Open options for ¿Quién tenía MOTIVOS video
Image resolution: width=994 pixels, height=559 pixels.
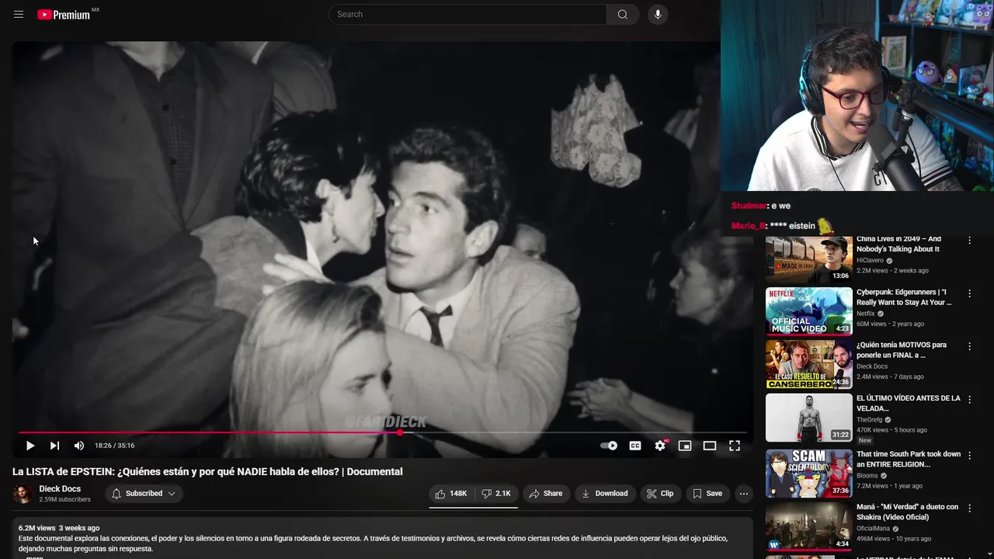pos(969,346)
